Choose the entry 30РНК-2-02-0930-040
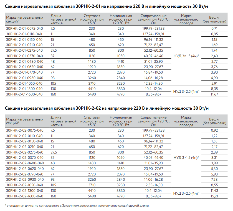Screen dimensions: 233x211 (25, 180)
